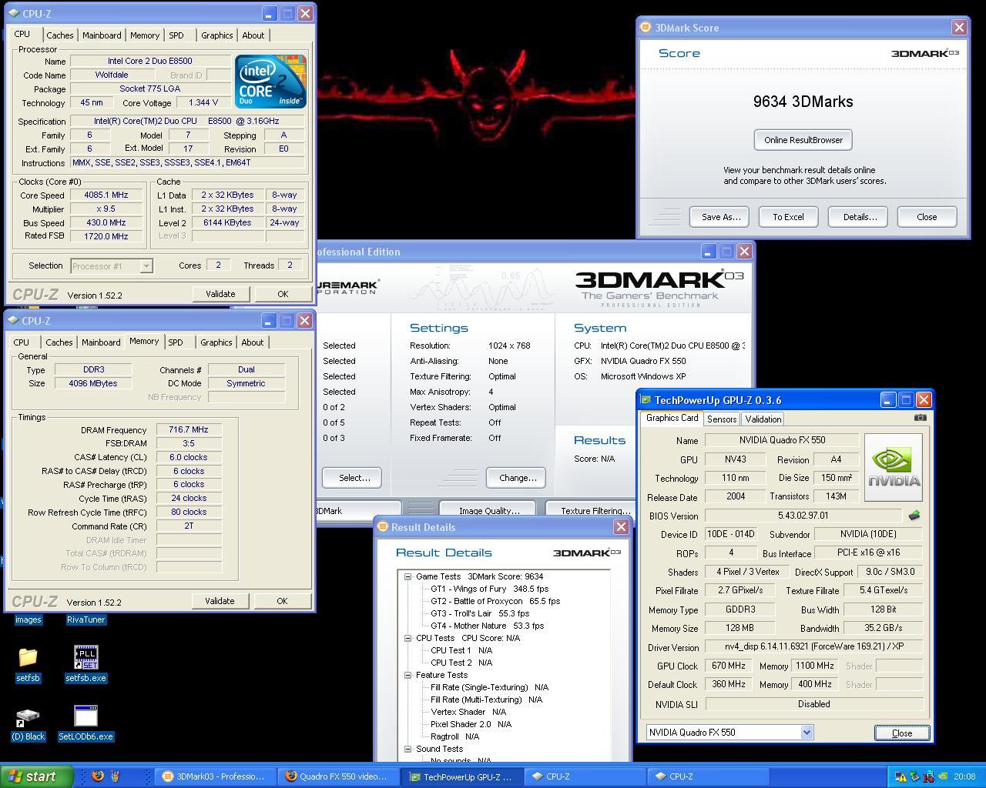Click OK in top CPU-Z window

pyautogui.click(x=283, y=294)
